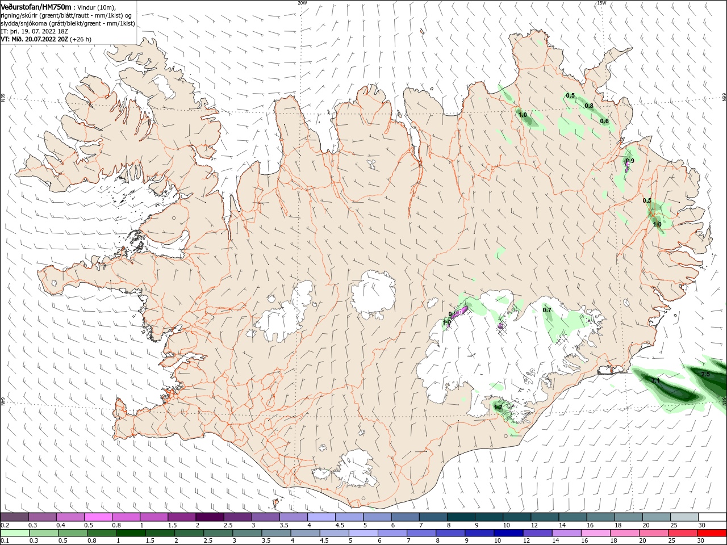Image resolution: width=727 pixels, height=545 pixels.
Task: Click the (+26 h) forecast offset text
Action: tap(81, 39)
